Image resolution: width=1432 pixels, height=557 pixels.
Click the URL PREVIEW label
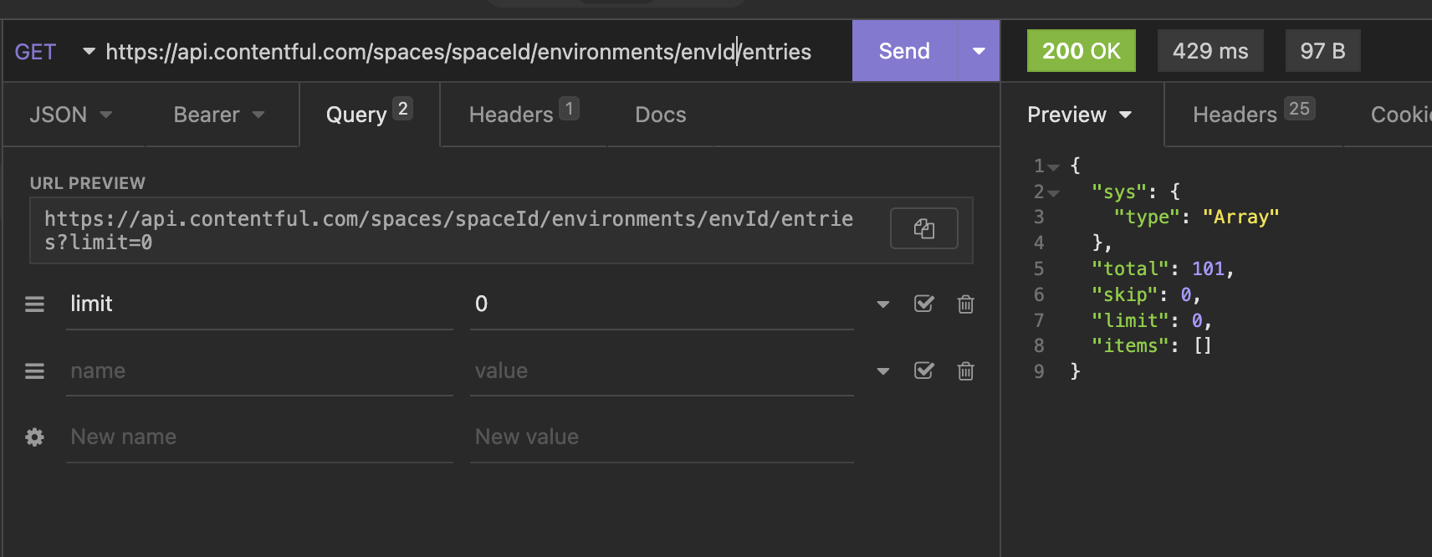tap(87, 183)
